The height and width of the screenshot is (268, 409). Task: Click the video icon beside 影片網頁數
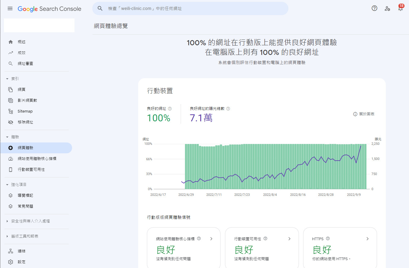11,101
